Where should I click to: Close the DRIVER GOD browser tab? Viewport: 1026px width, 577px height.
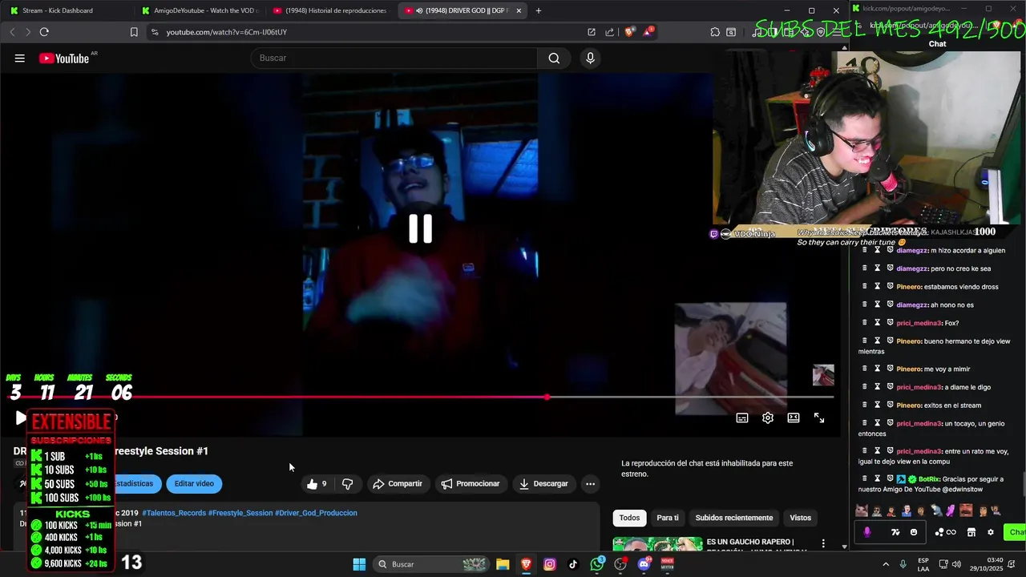(x=519, y=10)
